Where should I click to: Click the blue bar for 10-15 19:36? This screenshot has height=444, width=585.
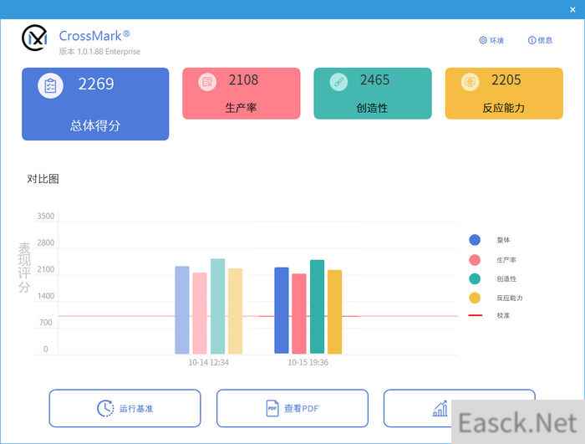tap(282, 310)
